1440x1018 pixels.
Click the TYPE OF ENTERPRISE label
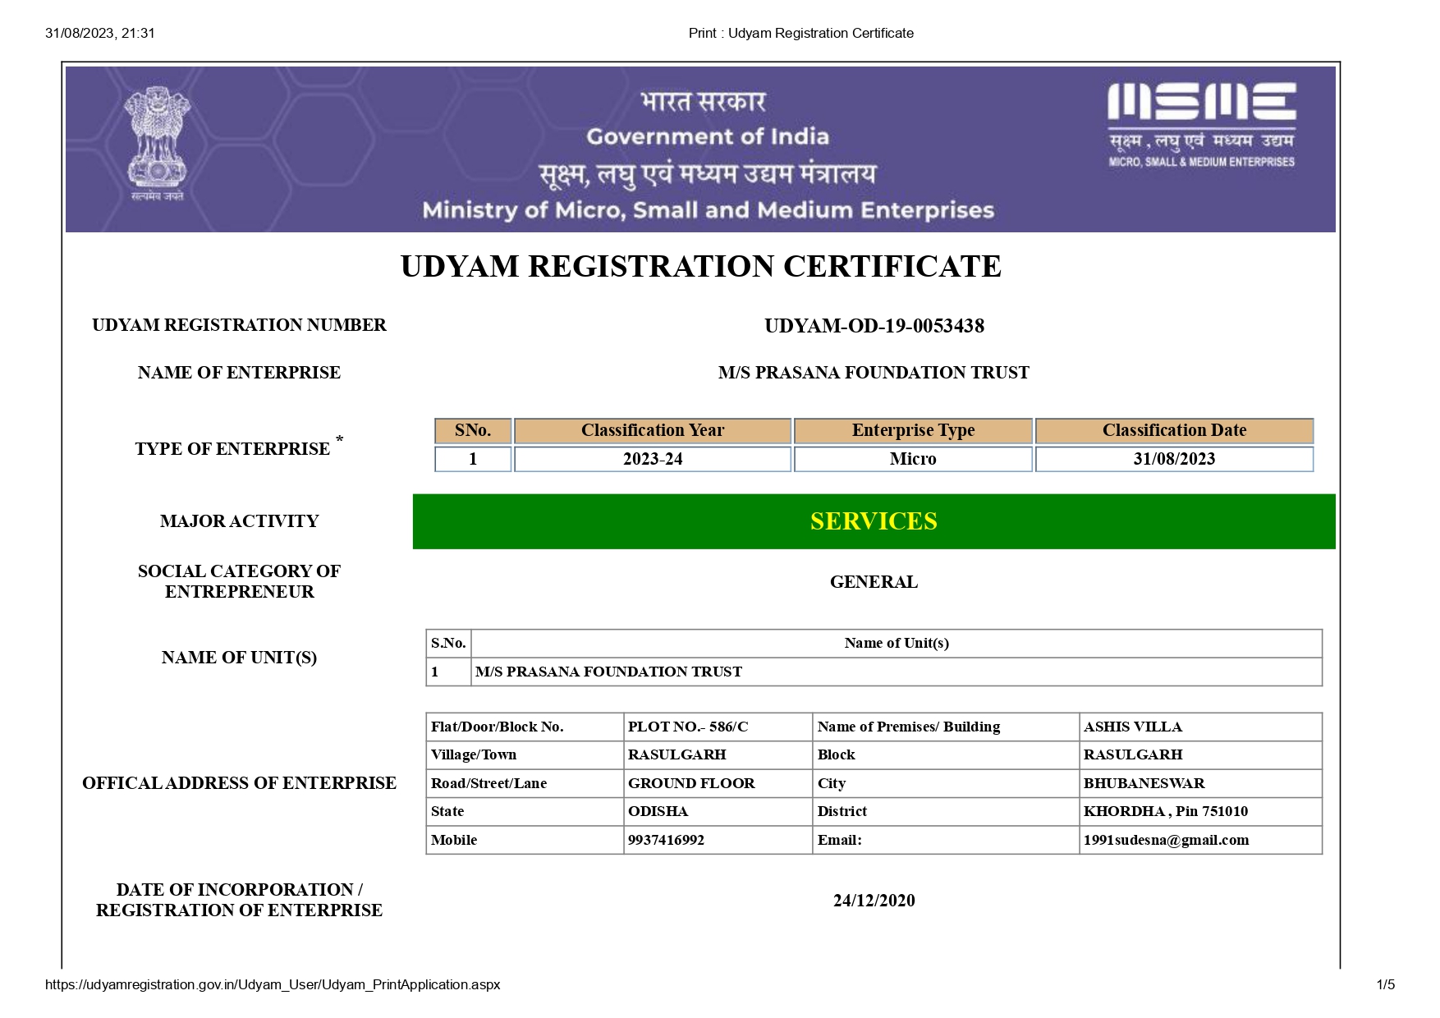[x=239, y=447]
